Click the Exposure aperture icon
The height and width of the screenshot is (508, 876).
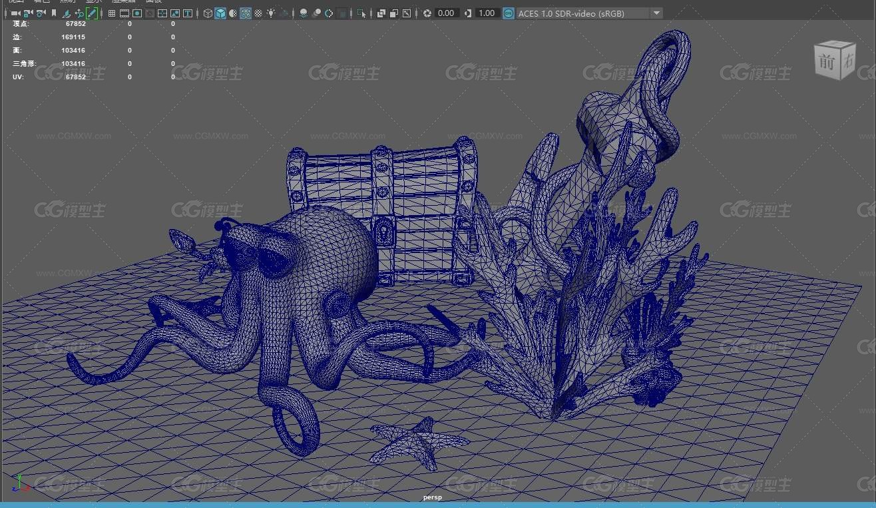coord(427,13)
